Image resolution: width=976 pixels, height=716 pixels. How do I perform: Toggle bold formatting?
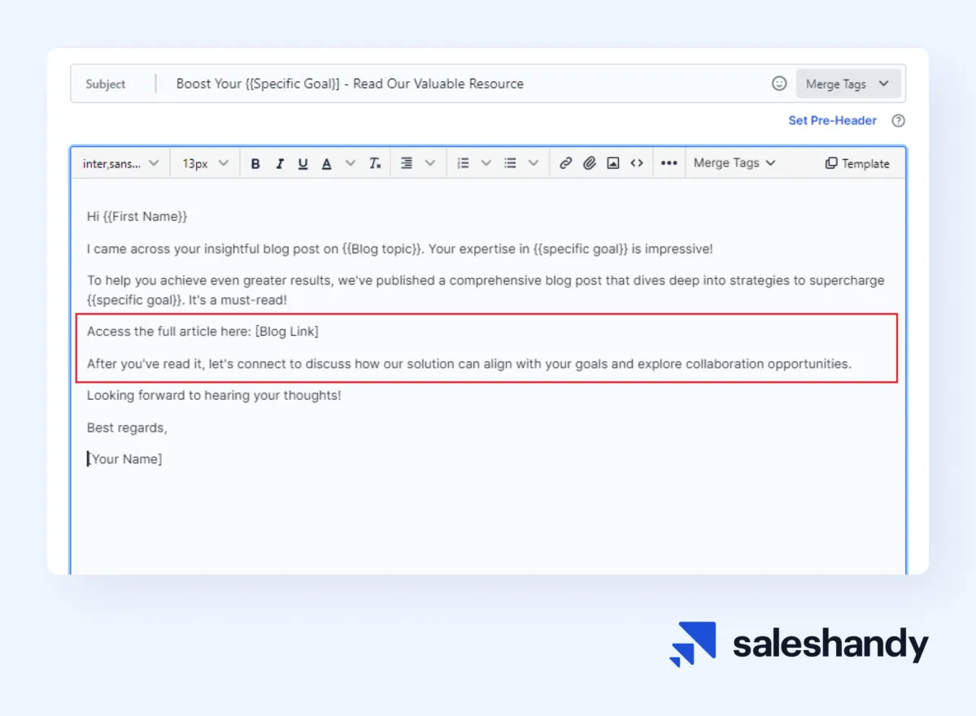click(255, 163)
